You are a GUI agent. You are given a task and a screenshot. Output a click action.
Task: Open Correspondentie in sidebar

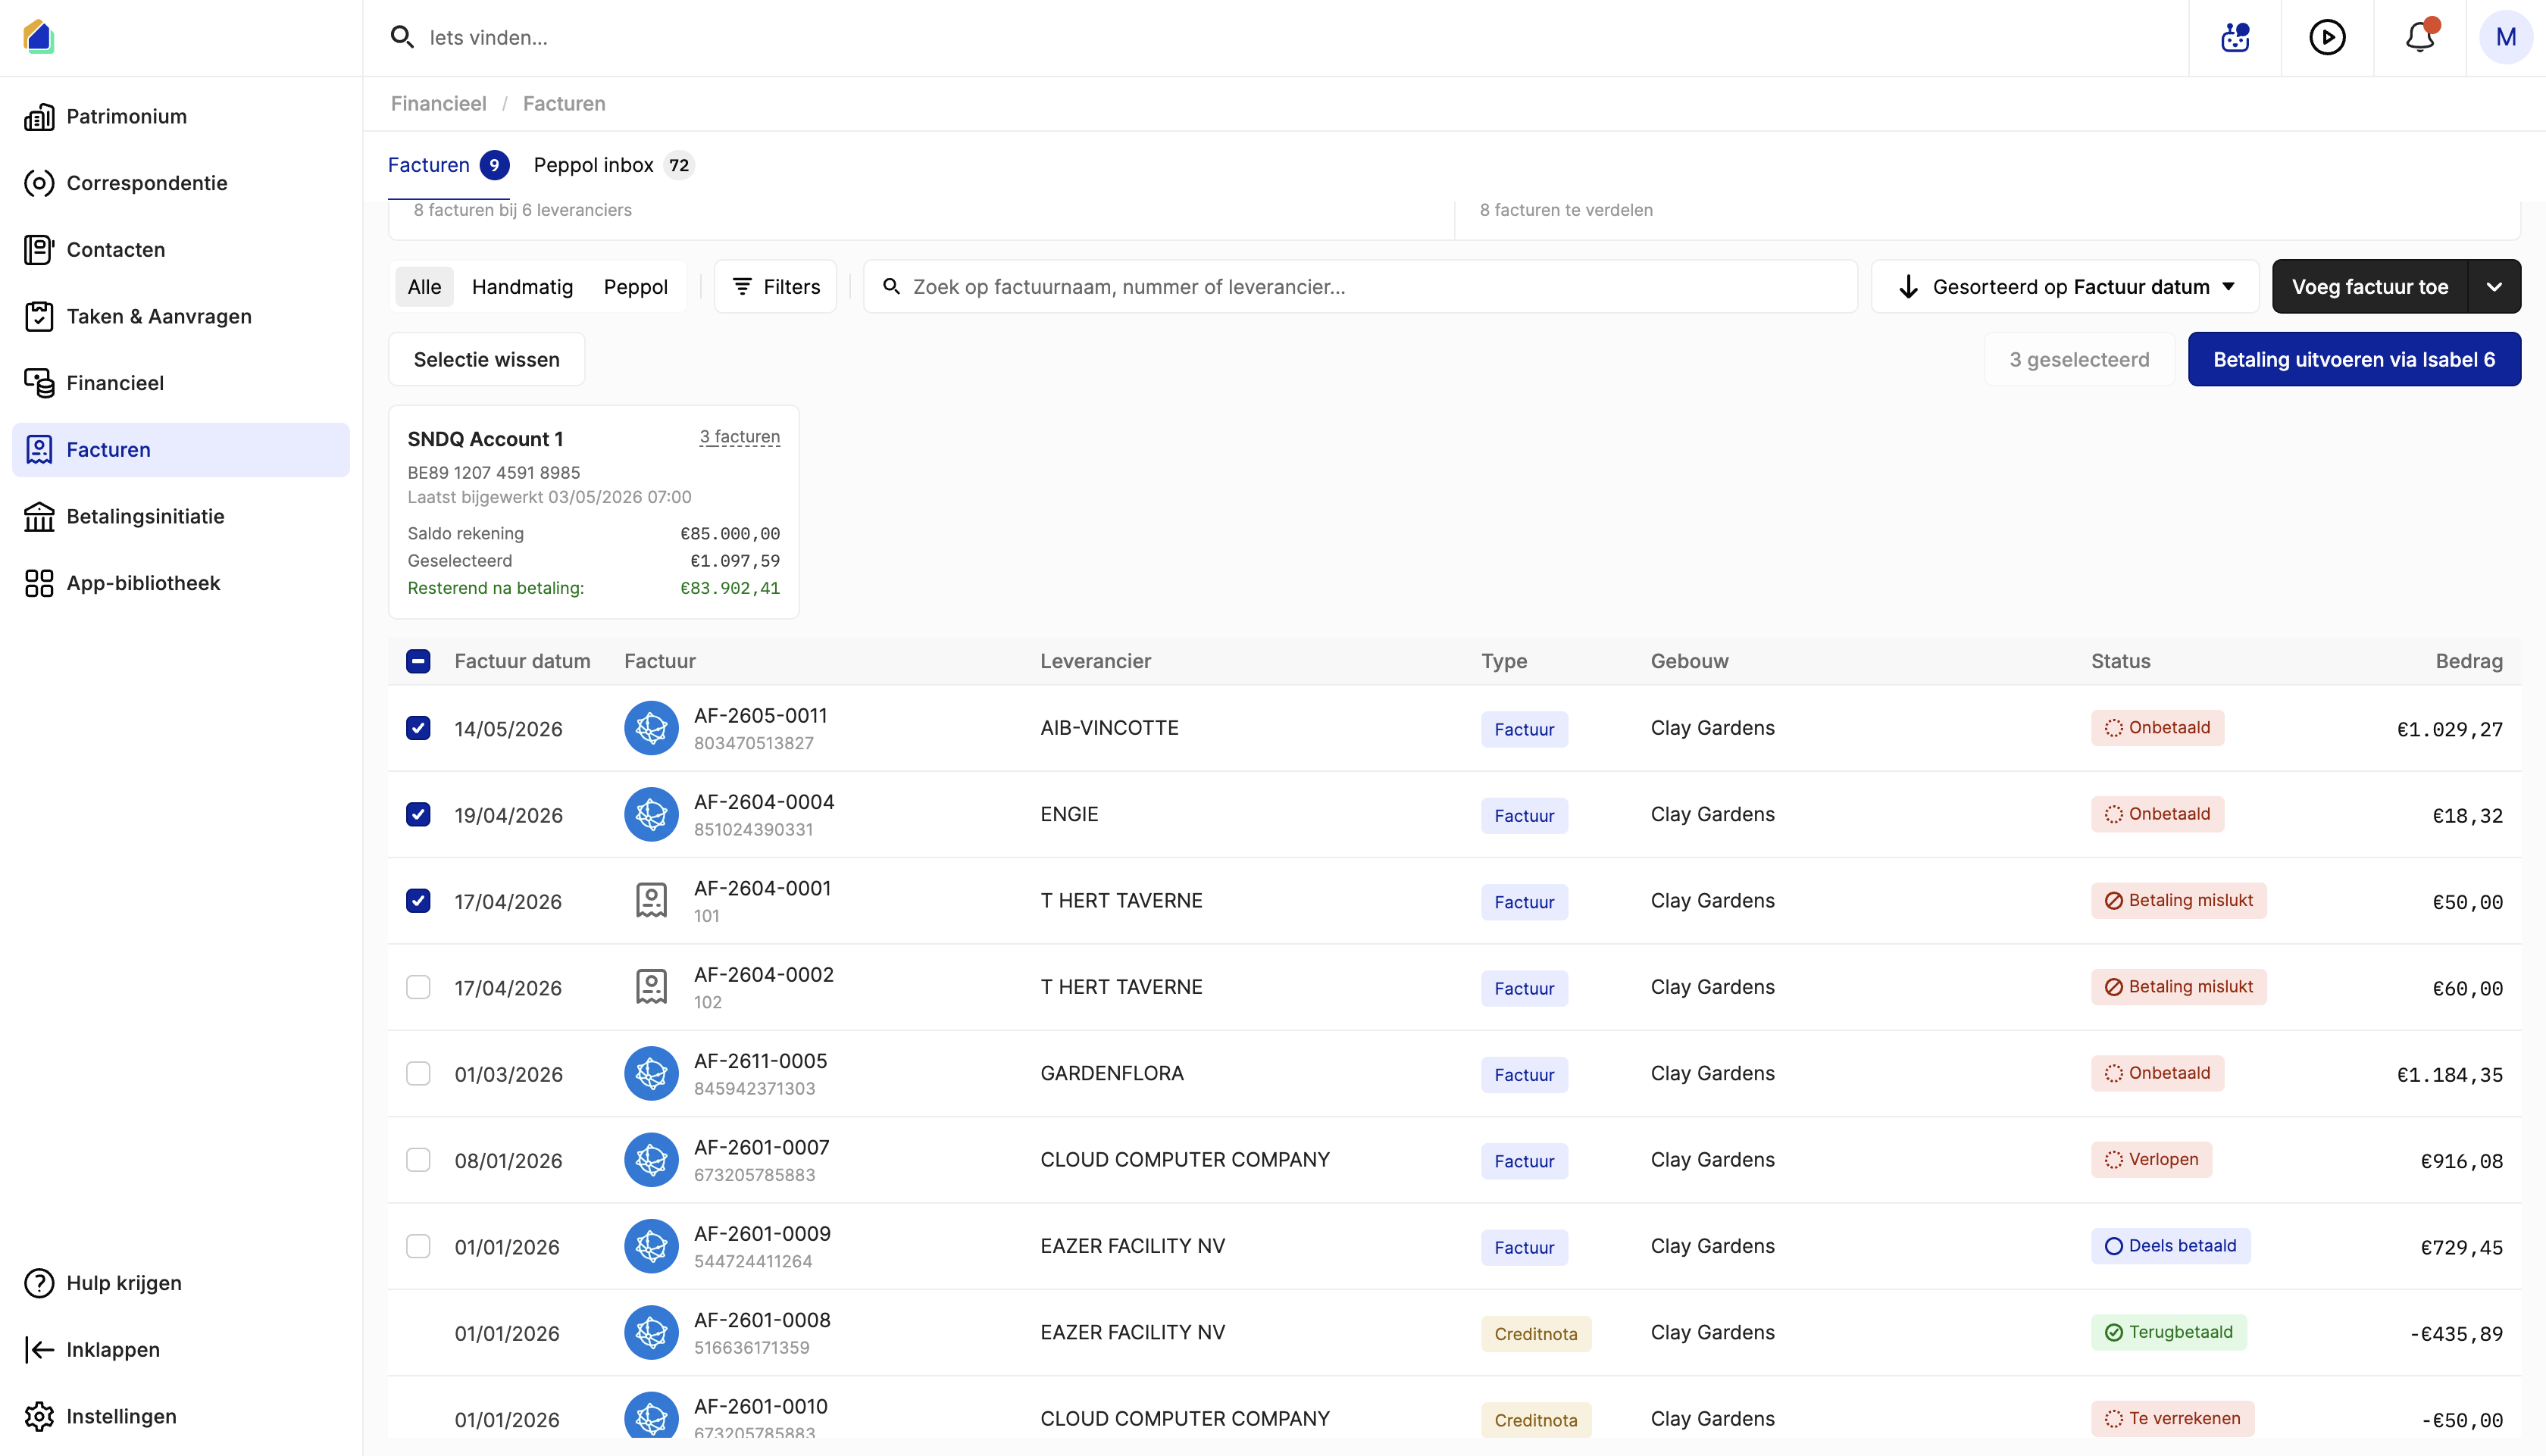pyautogui.click(x=181, y=183)
